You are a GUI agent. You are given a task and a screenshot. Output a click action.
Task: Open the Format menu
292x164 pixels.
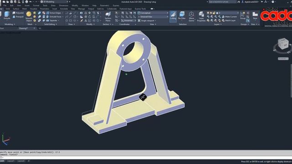(x=36, y=5)
